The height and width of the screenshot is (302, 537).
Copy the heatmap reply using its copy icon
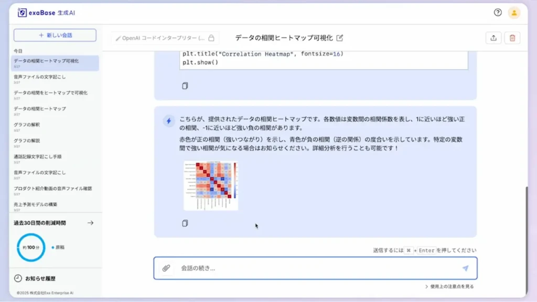click(184, 223)
